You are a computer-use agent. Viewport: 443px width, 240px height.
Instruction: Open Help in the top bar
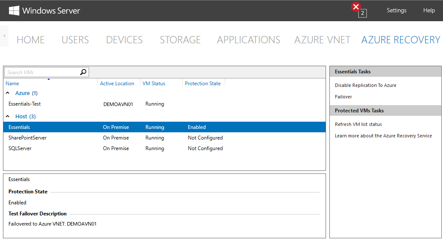point(429,11)
